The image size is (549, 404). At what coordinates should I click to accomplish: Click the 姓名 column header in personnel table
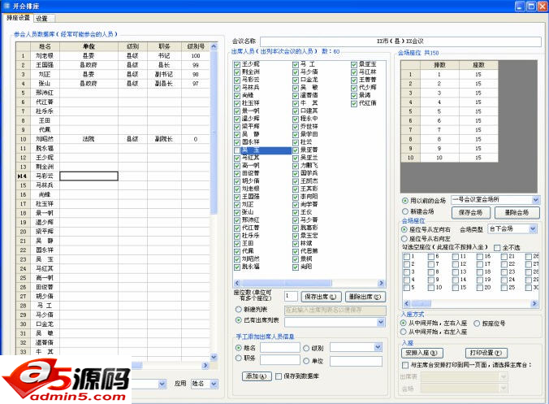coord(45,46)
